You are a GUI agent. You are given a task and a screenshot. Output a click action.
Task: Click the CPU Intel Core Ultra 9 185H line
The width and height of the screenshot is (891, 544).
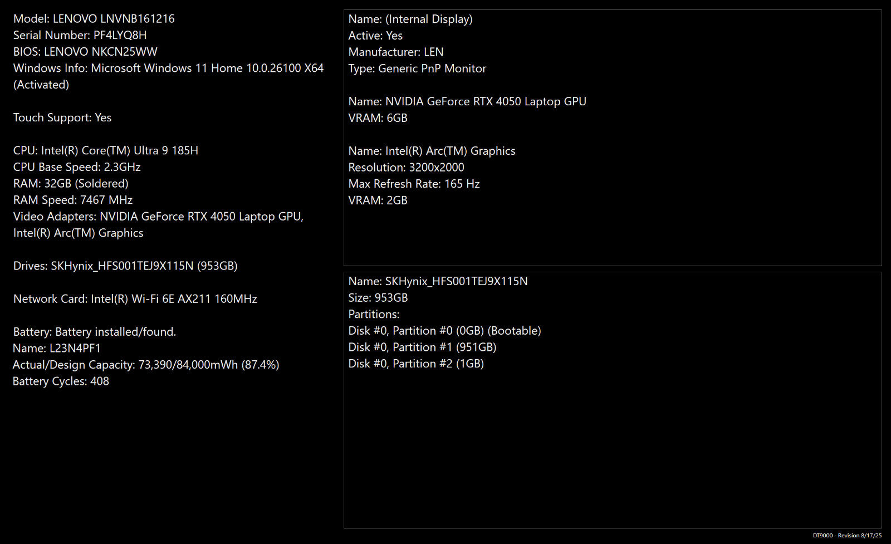[106, 150]
